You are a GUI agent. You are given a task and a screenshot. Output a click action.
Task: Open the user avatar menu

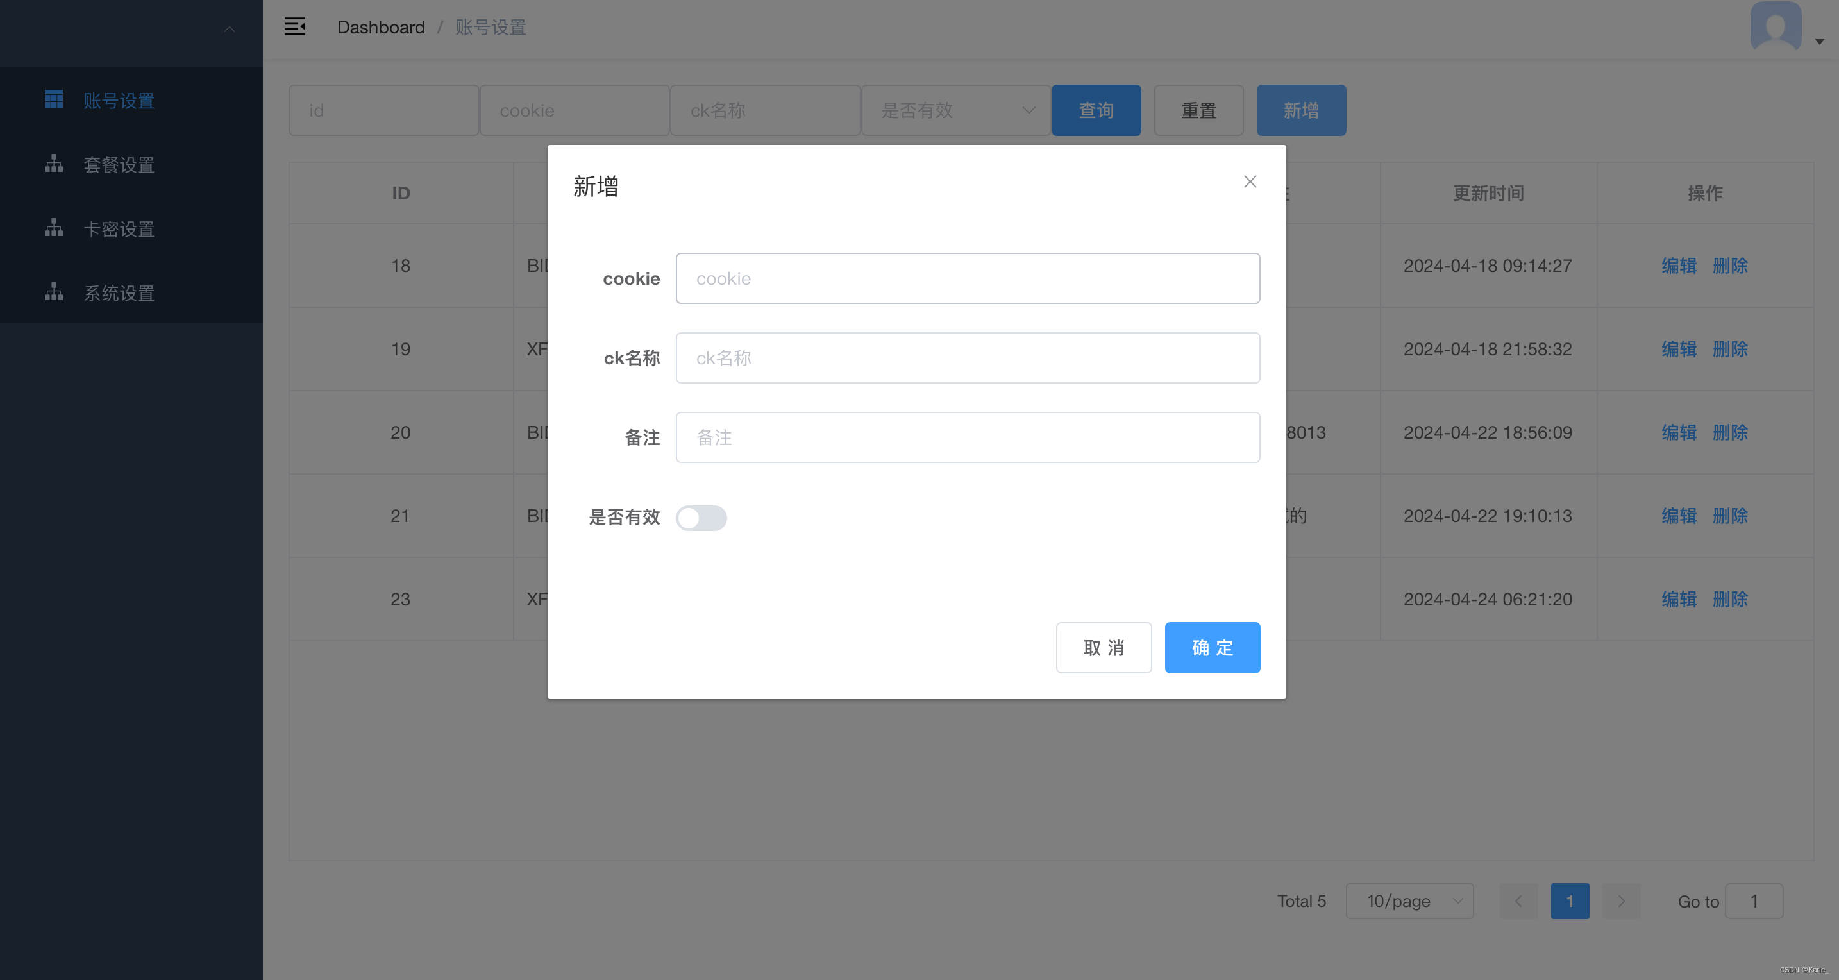point(1776,26)
